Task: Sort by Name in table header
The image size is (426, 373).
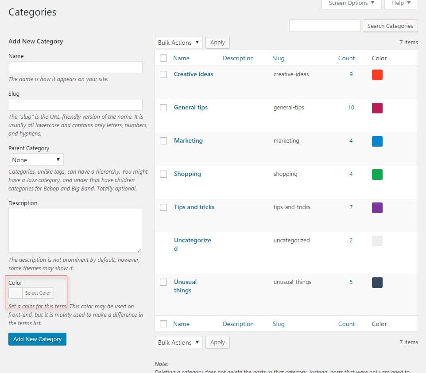Action: (x=181, y=58)
